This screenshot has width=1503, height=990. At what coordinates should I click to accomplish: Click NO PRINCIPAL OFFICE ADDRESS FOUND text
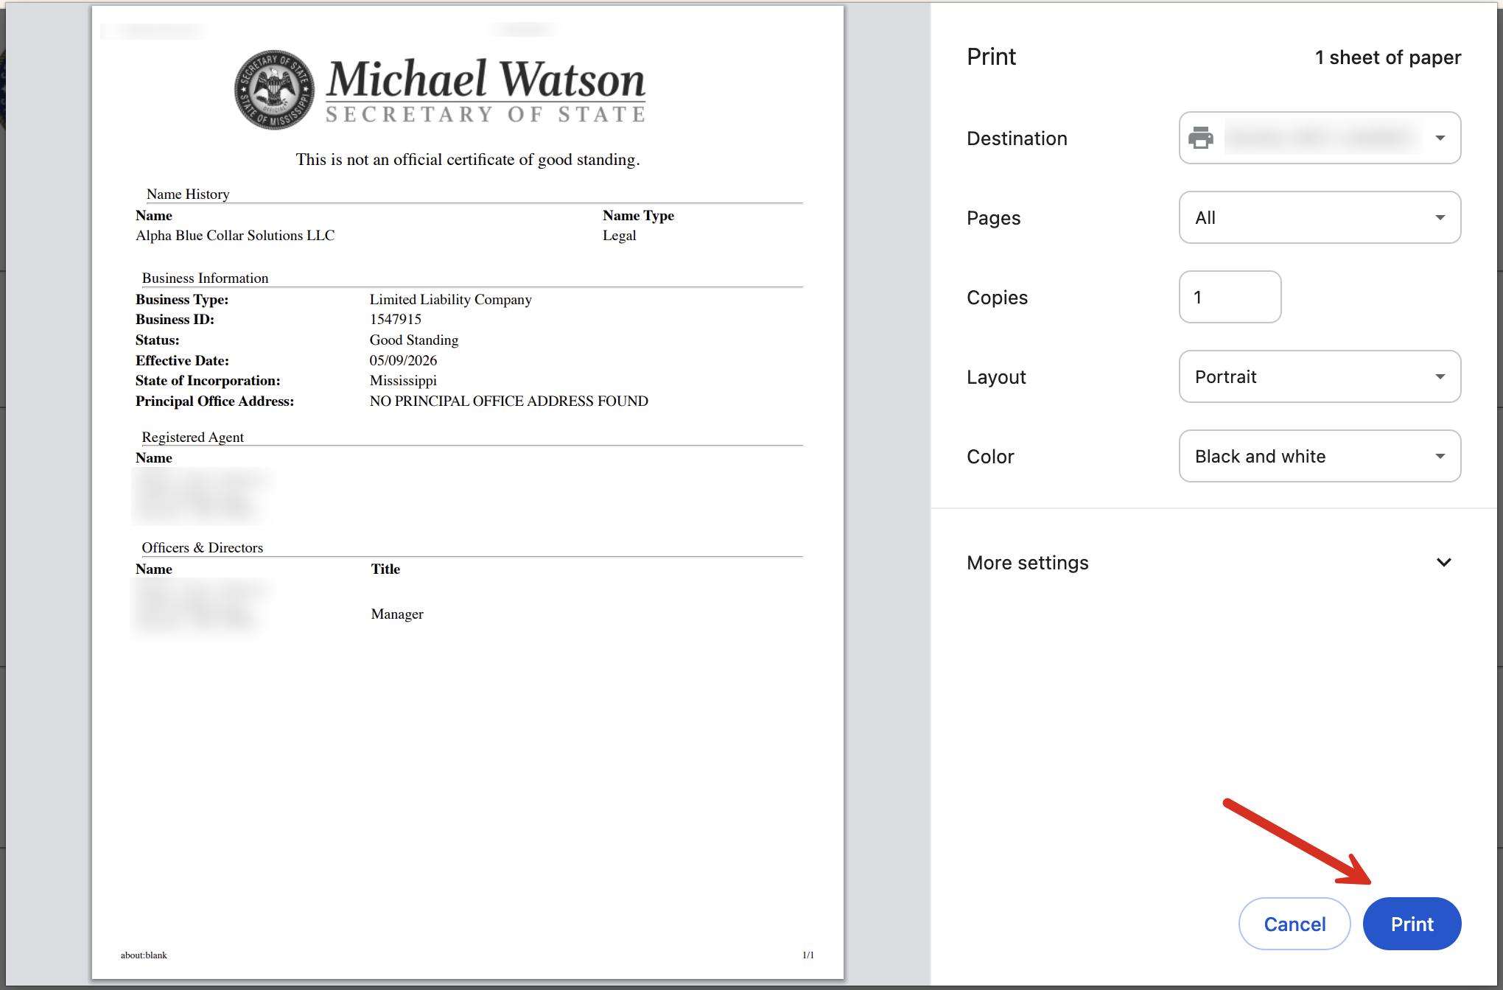[509, 401]
